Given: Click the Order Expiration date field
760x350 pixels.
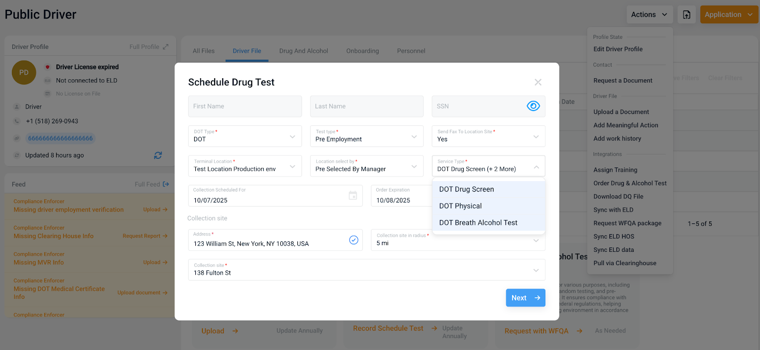Looking at the screenshot, I should click(401, 195).
